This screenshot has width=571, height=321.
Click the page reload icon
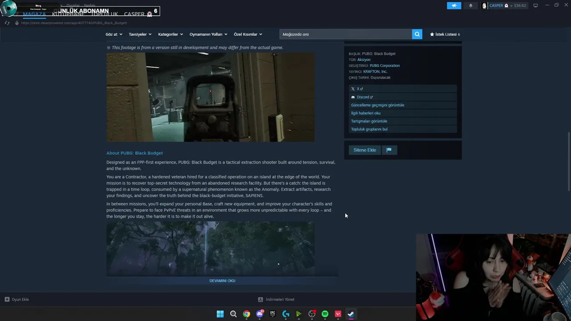click(7, 23)
